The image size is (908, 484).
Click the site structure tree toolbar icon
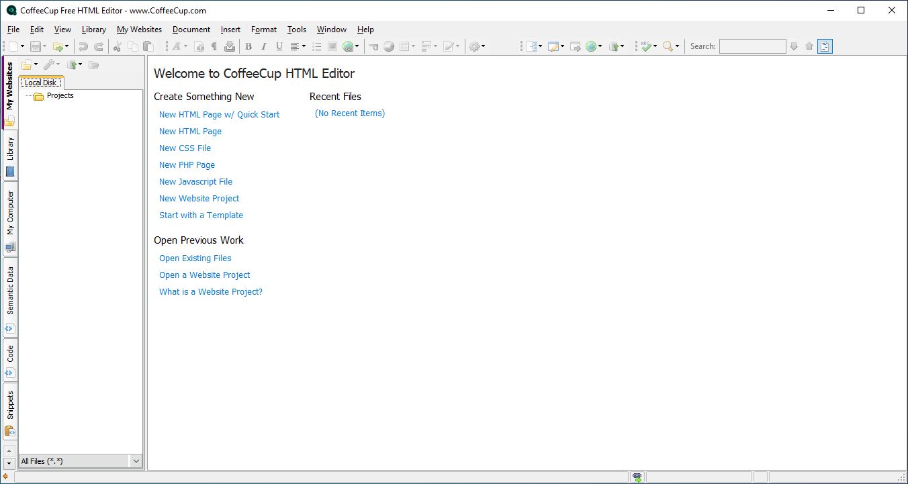pyautogui.click(x=531, y=46)
